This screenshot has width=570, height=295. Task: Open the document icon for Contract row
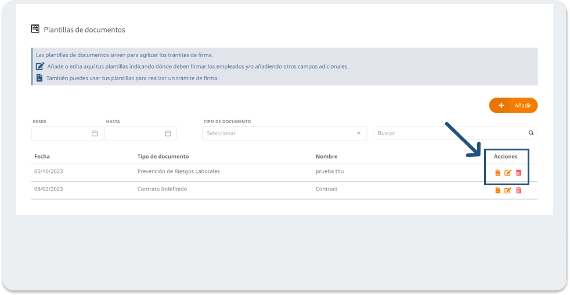(497, 190)
